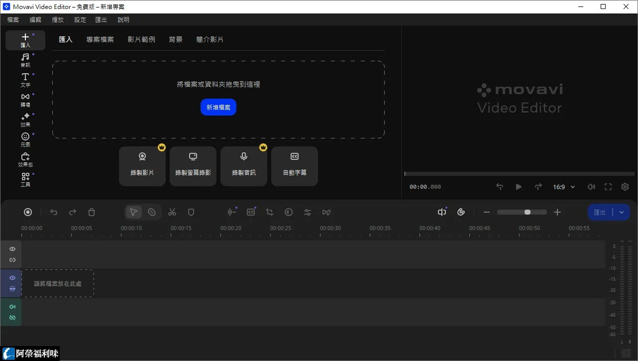Click the 自動字幕 button
The width and height of the screenshot is (638, 361).
(x=295, y=166)
